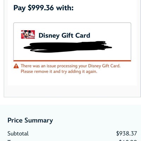
Task: Click the gap between payment and summary panels
Action: [x=70, y=101]
